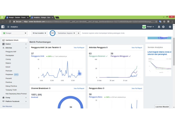
Task: Click info icon beside Channel Breakdown
Action: pos(50,88)
